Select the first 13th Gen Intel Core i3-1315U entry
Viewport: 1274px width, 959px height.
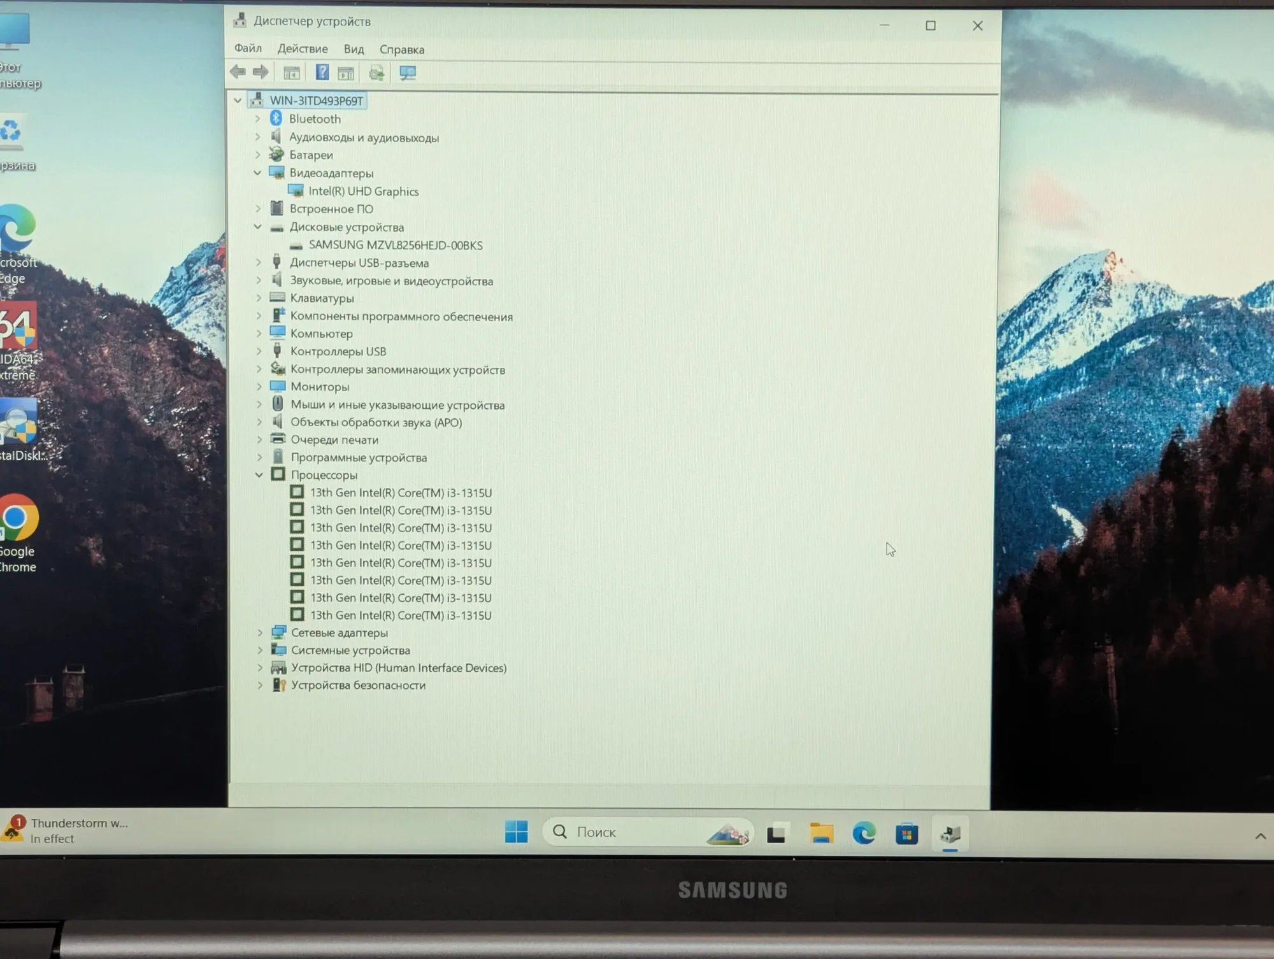(x=401, y=492)
